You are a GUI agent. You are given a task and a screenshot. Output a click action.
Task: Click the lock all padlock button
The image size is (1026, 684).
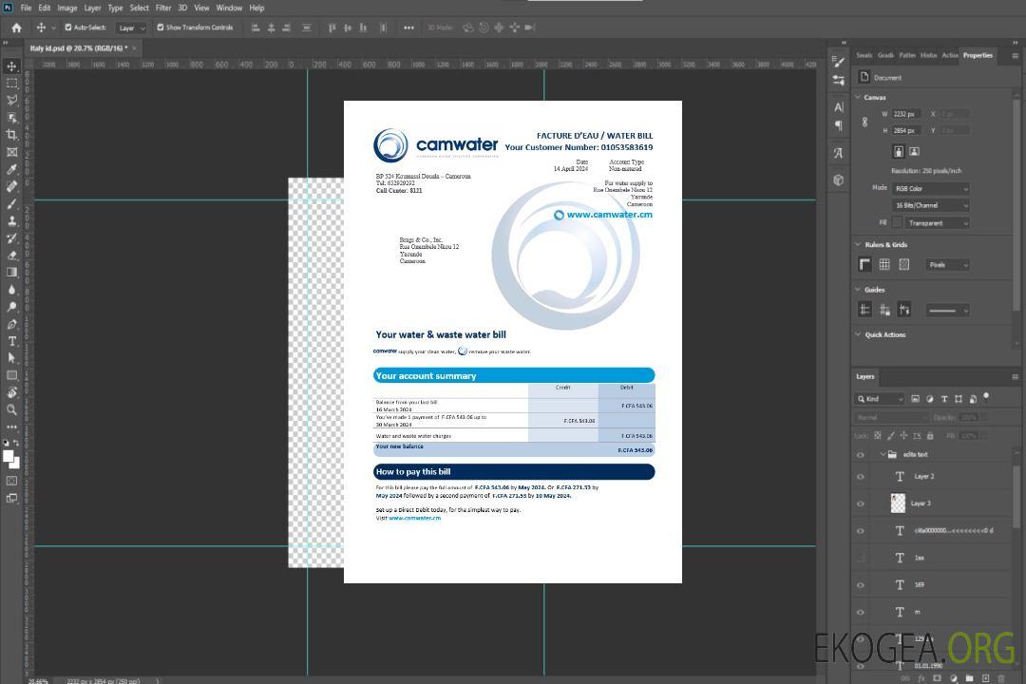click(x=930, y=435)
